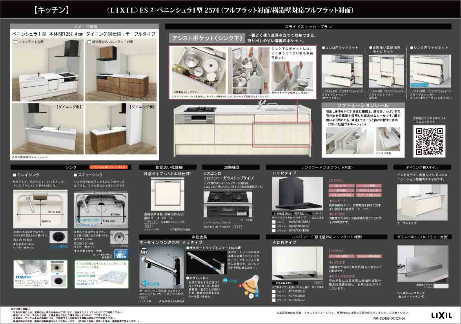Click the ステンレス排水口 strainer icon
The height and width of the screenshot is (324, 461).
click(x=119, y=237)
